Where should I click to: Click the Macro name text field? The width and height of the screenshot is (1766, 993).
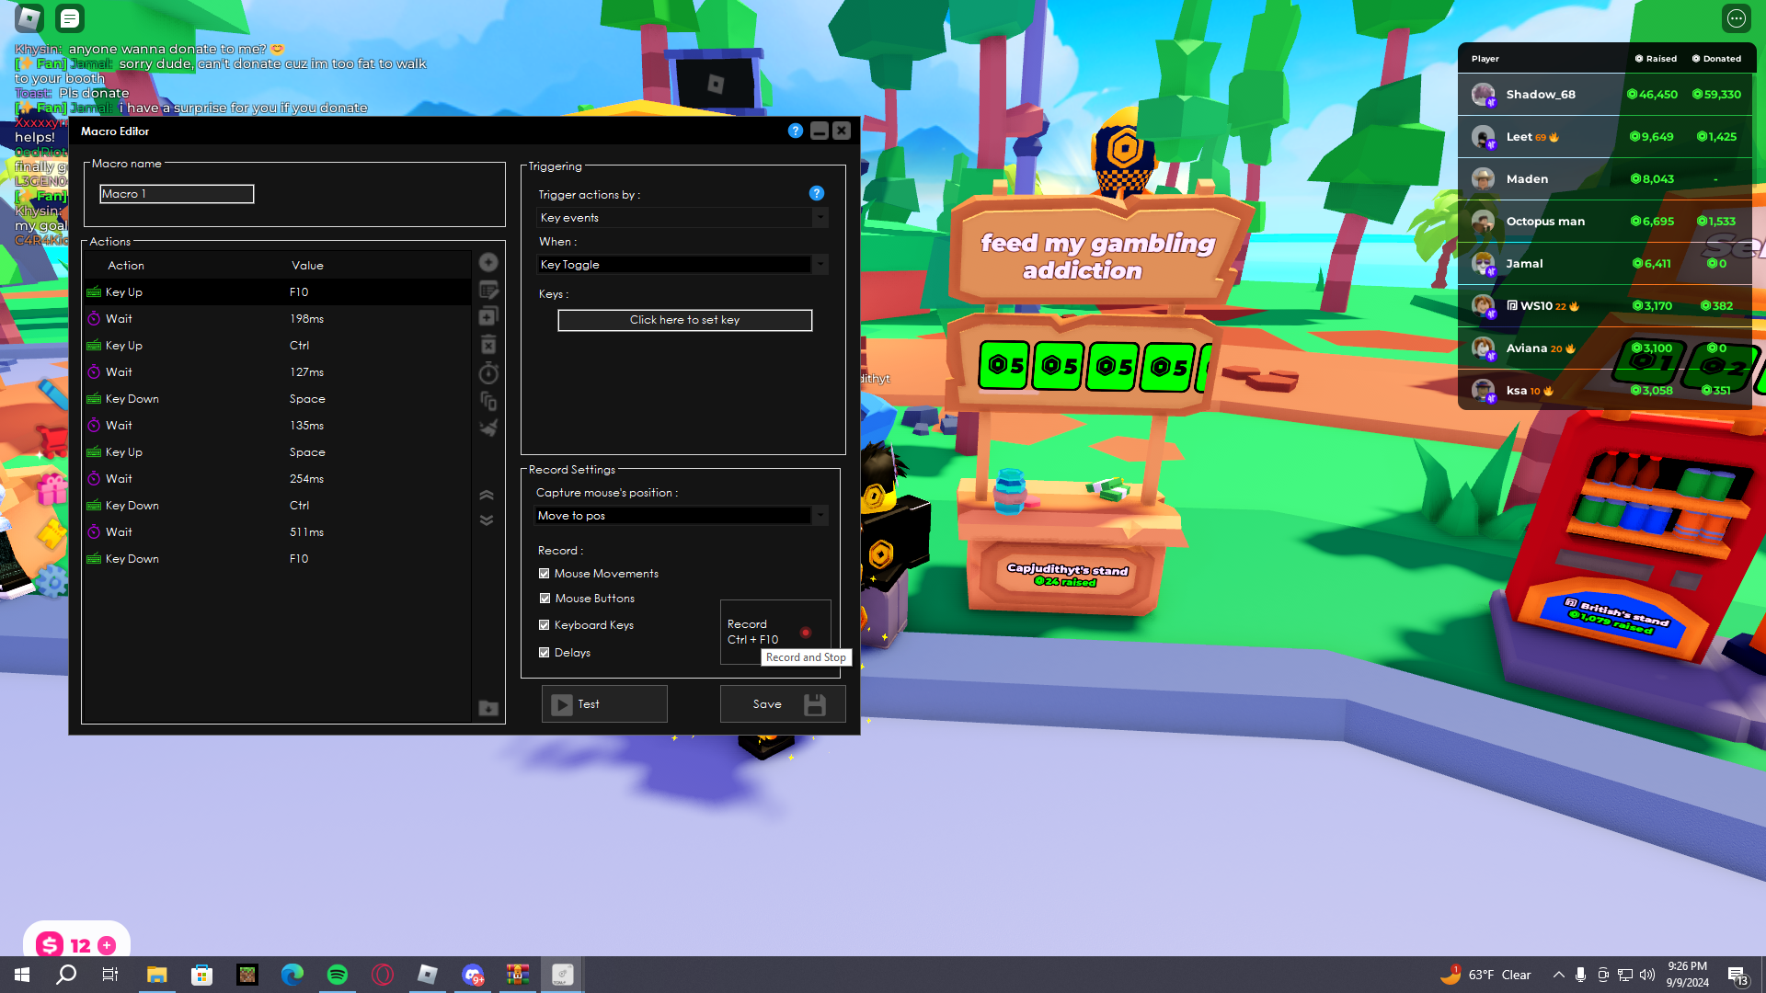[x=177, y=194]
